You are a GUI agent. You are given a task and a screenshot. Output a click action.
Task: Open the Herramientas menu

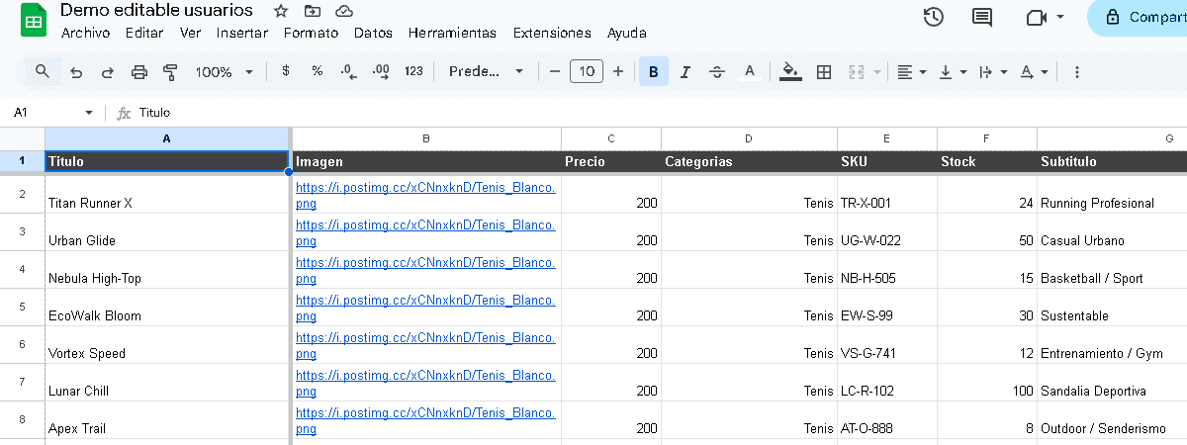point(452,33)
